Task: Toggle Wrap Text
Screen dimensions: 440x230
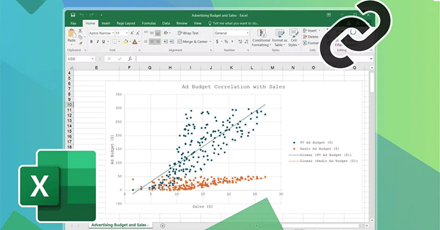Action: point(188,33)
